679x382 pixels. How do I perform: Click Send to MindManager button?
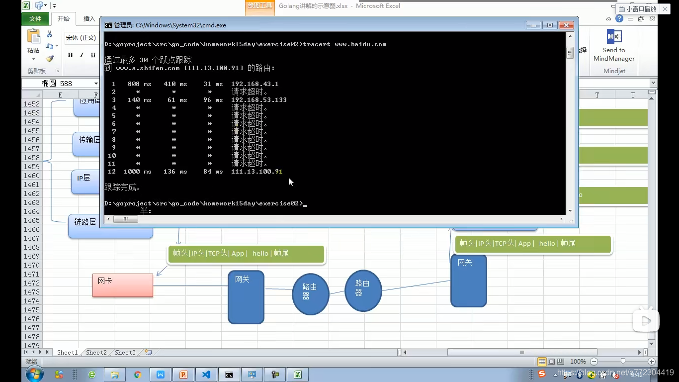tap(614, 45)
